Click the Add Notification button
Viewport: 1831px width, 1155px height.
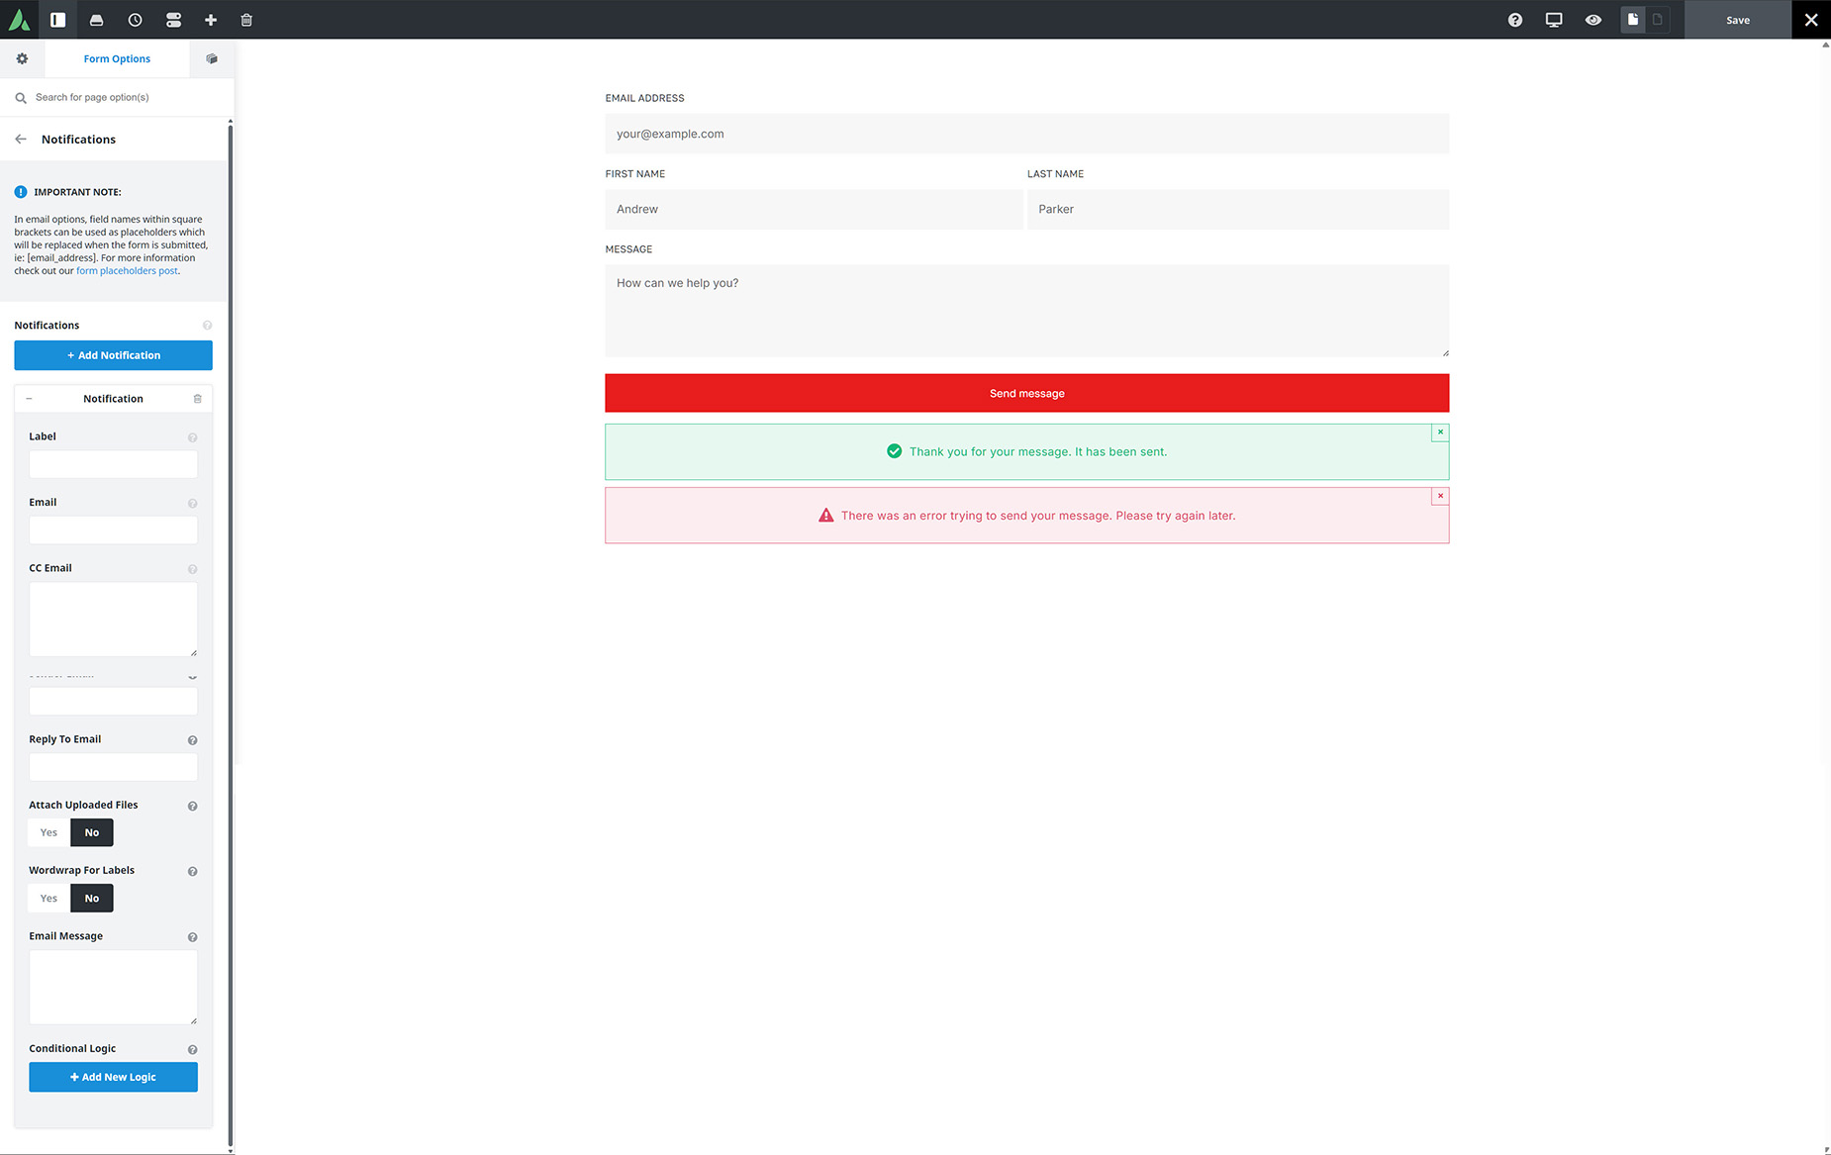113,355
